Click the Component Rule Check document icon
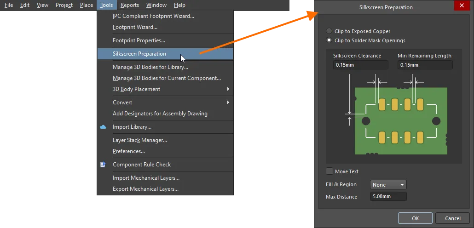This screenshot has height=228, width=474. 103,165
